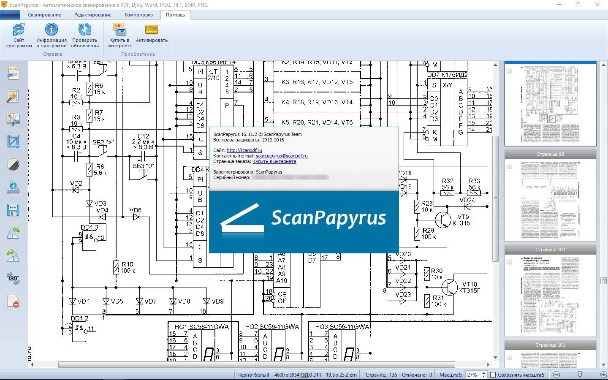Click the 'Активировать' key icon
This screenshot has height=380, width=608.
152,29
